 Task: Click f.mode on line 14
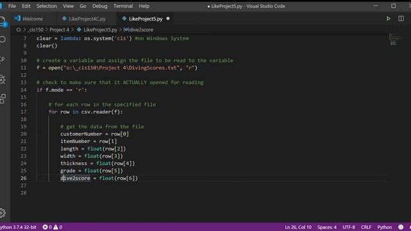tap(54, 90)
